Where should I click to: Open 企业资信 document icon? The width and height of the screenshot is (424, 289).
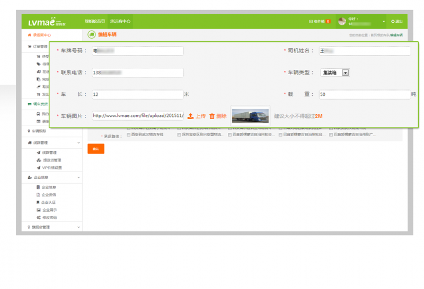tap(38, 195)
